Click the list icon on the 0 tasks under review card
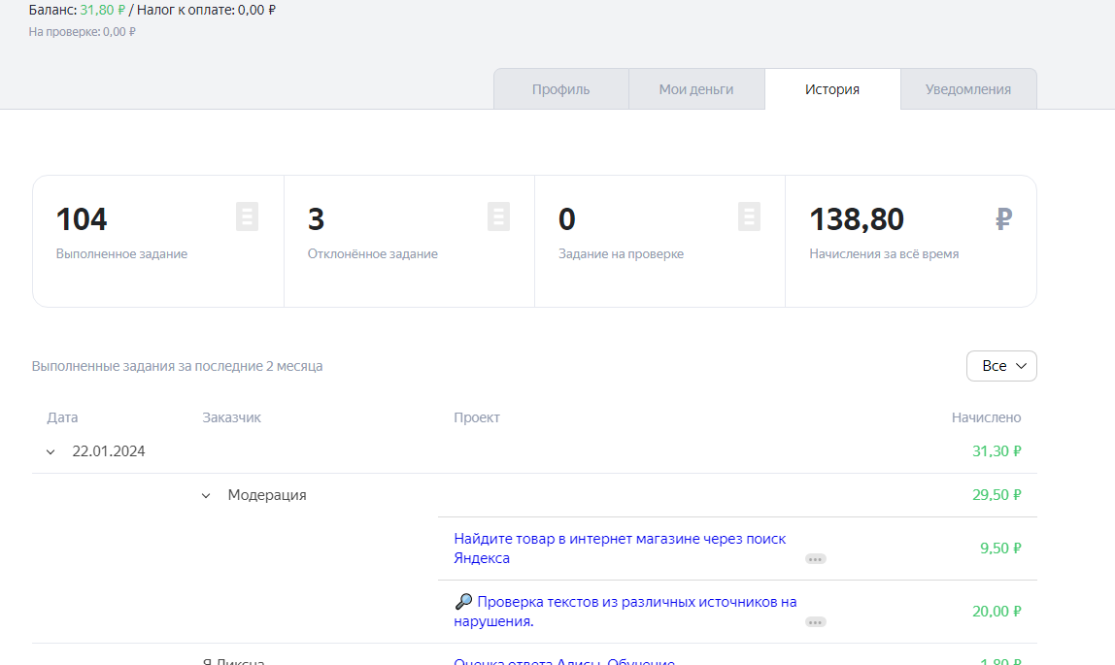This screenshot has width=1115, height=665. coord(749,216)
